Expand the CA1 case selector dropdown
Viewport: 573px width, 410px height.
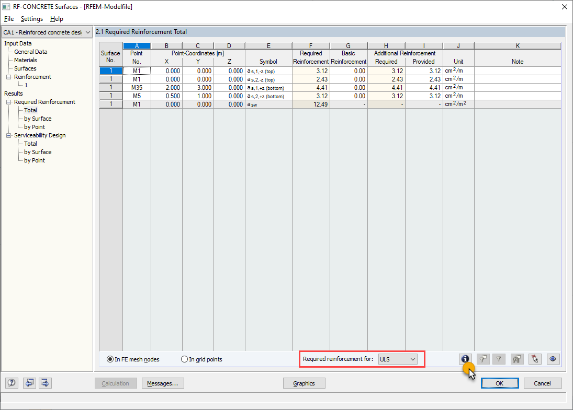click(88, 32)
